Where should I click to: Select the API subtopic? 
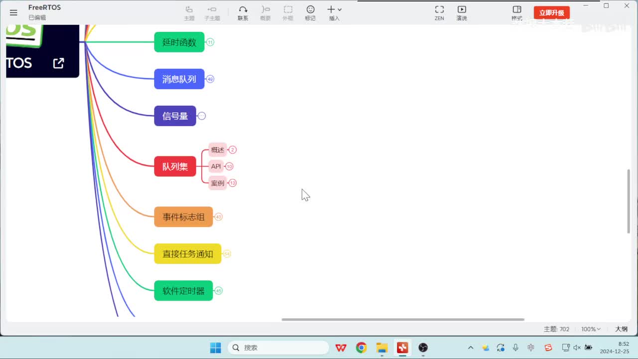(x=216, y=167)
